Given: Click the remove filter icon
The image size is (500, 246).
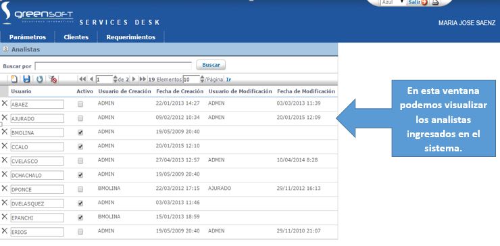Looking at the screenshot, I should pos(53,79).
